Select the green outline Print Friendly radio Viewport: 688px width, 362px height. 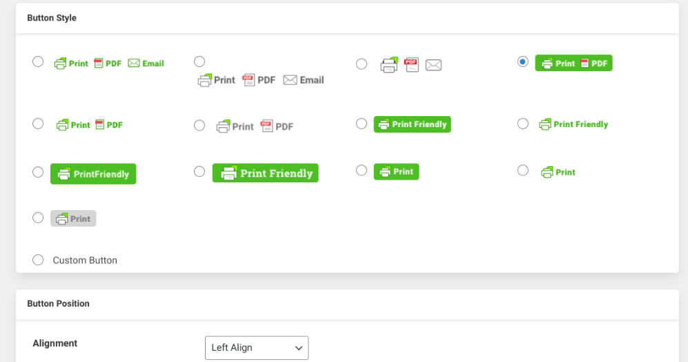523,124
